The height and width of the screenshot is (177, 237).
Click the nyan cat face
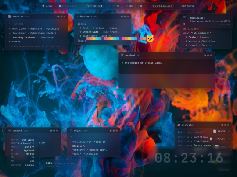click(x=150, y=38)
